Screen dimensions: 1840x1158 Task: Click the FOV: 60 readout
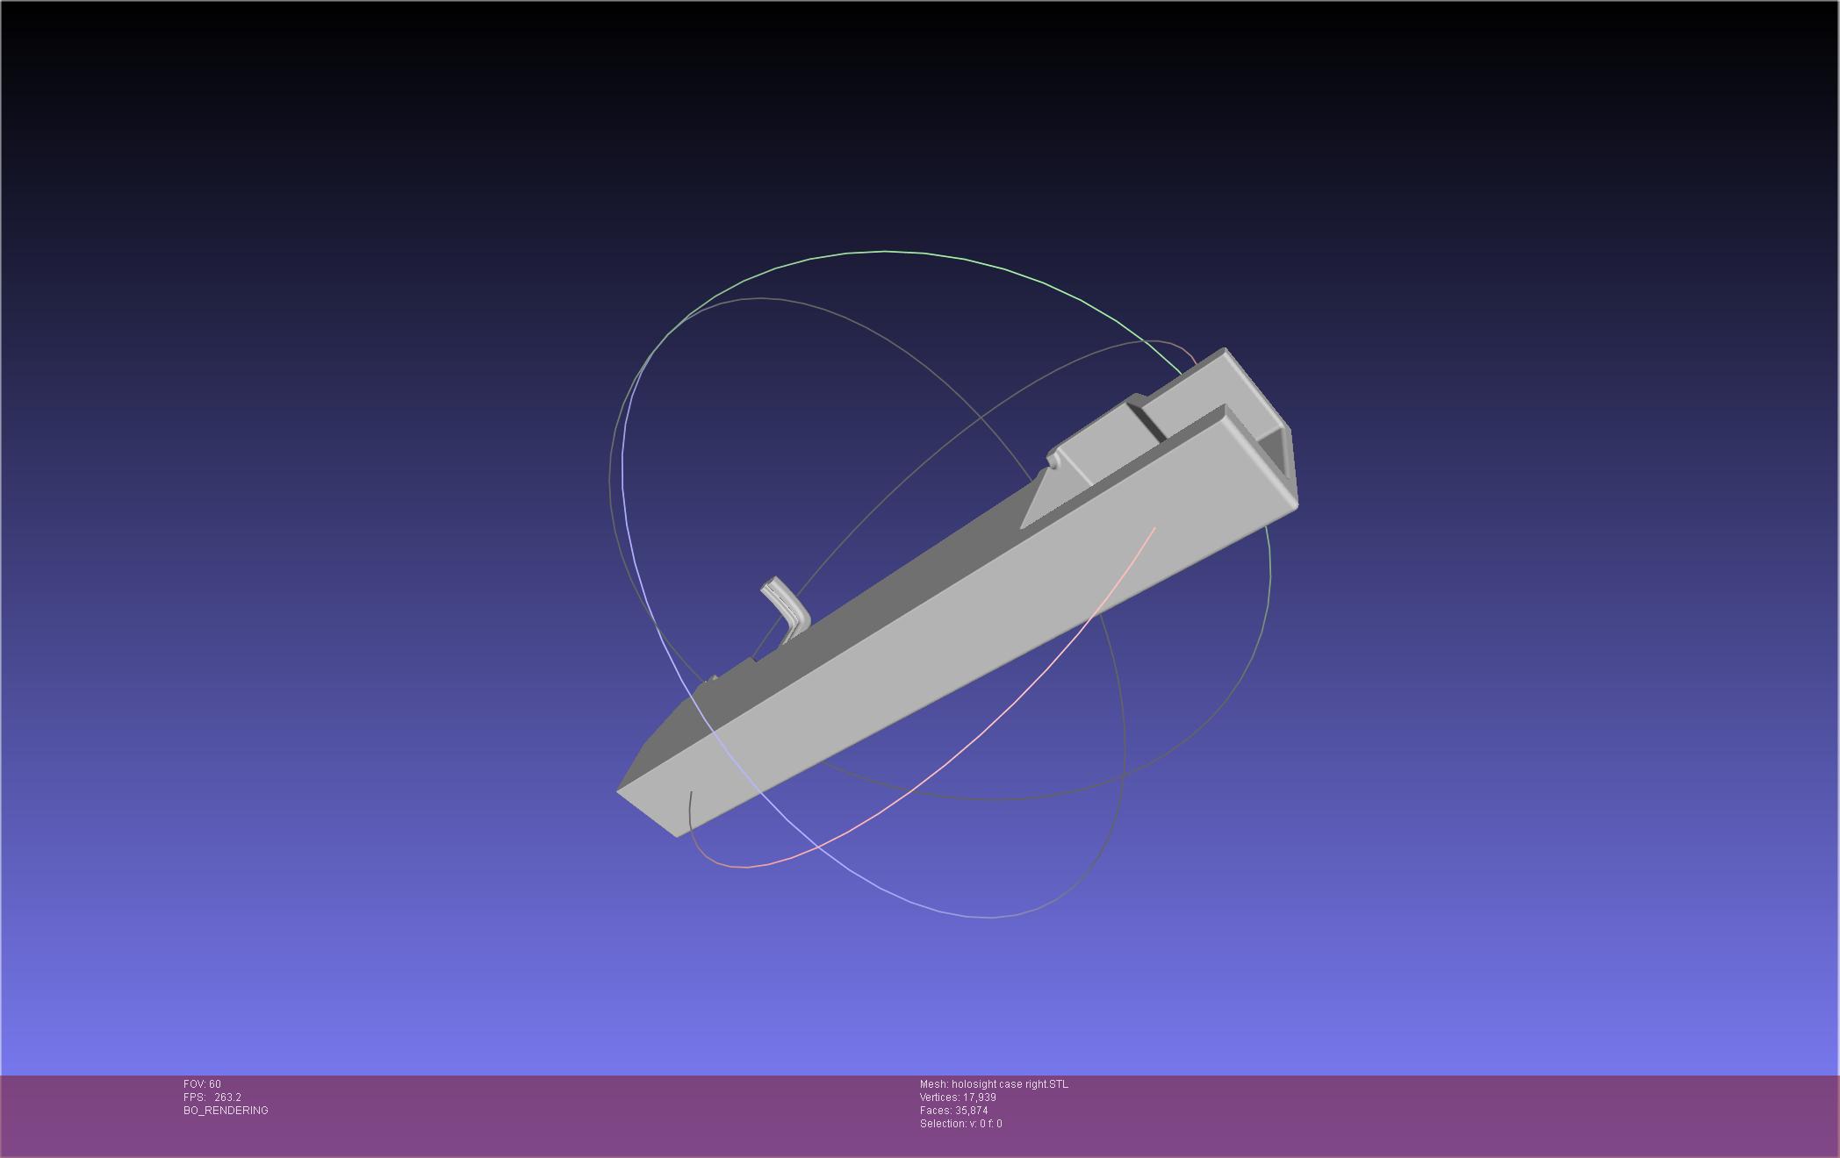click(203, 1084)
